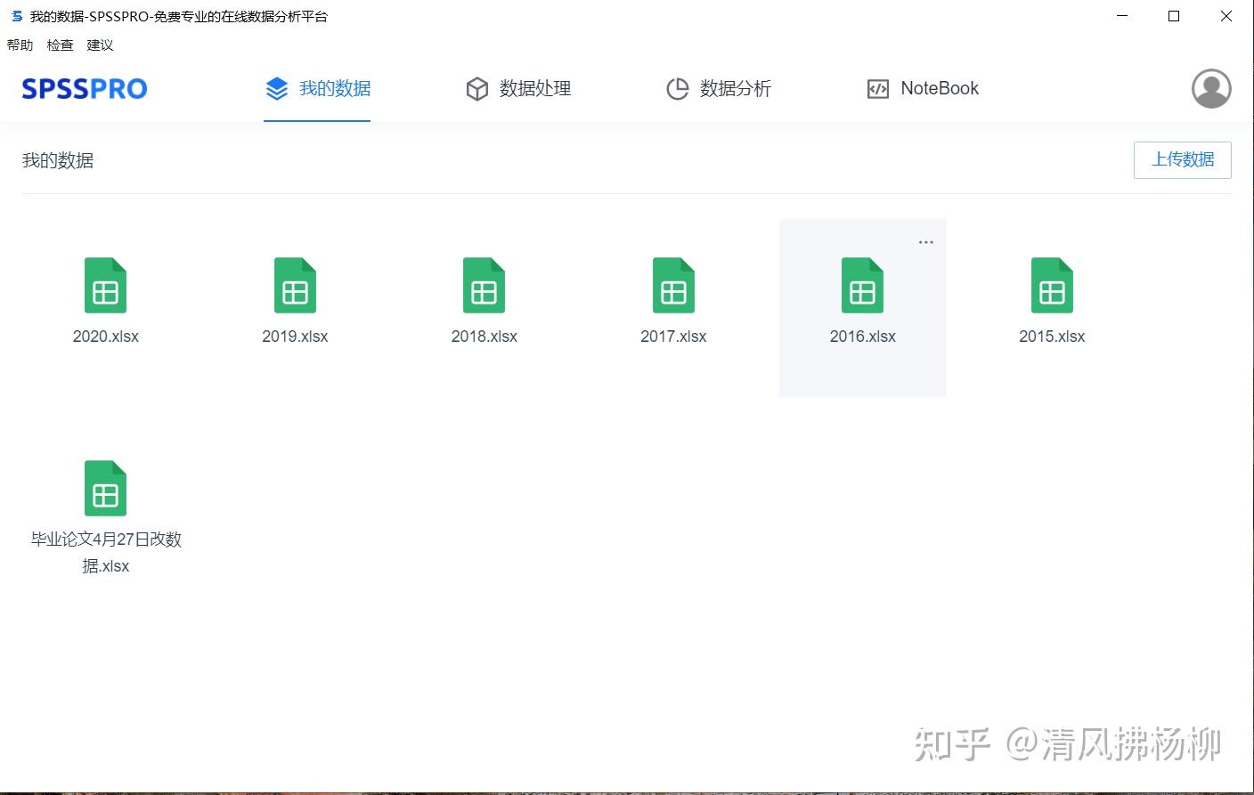Open the 毕业论文4月27日改数据.xlsx file icon
Viewport: 1254px width, 795px height.
pos(105,488)
